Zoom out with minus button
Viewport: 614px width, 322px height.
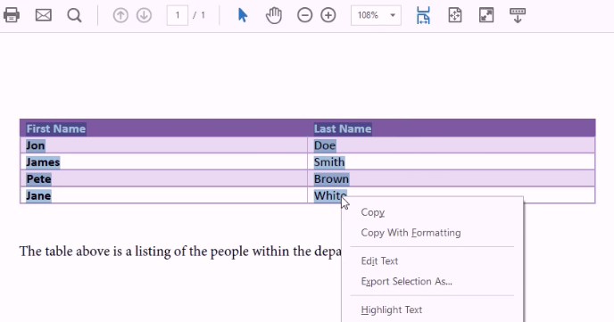point(304,15)
